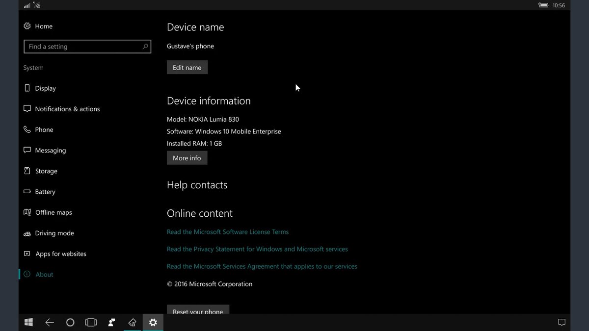The image size is (589, 331).
Task: Open the Microsoft Services Agreement link
Action: (262, 266)
